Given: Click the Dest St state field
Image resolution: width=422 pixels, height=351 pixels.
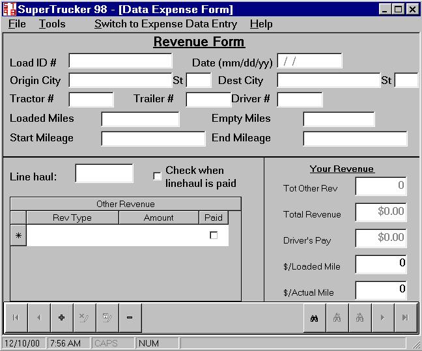Looking at the screenshot, I should tap(406, 80).
